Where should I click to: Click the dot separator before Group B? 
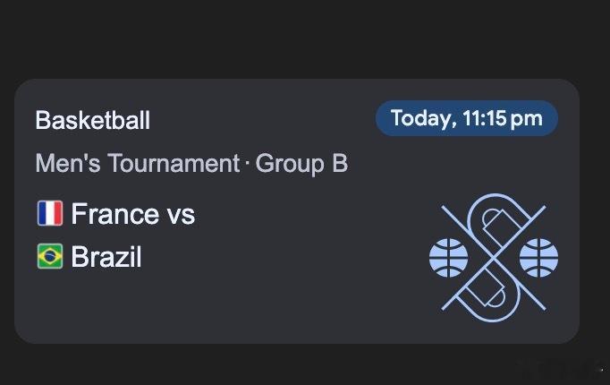pos(248,165)
